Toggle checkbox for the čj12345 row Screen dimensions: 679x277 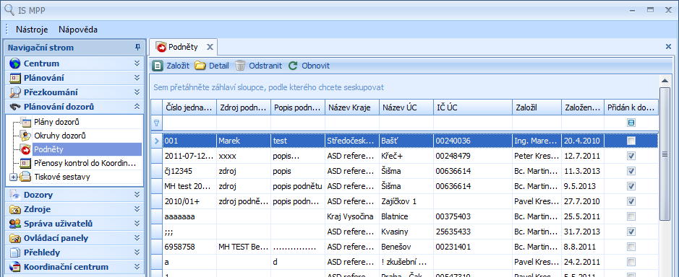[631, 171]
